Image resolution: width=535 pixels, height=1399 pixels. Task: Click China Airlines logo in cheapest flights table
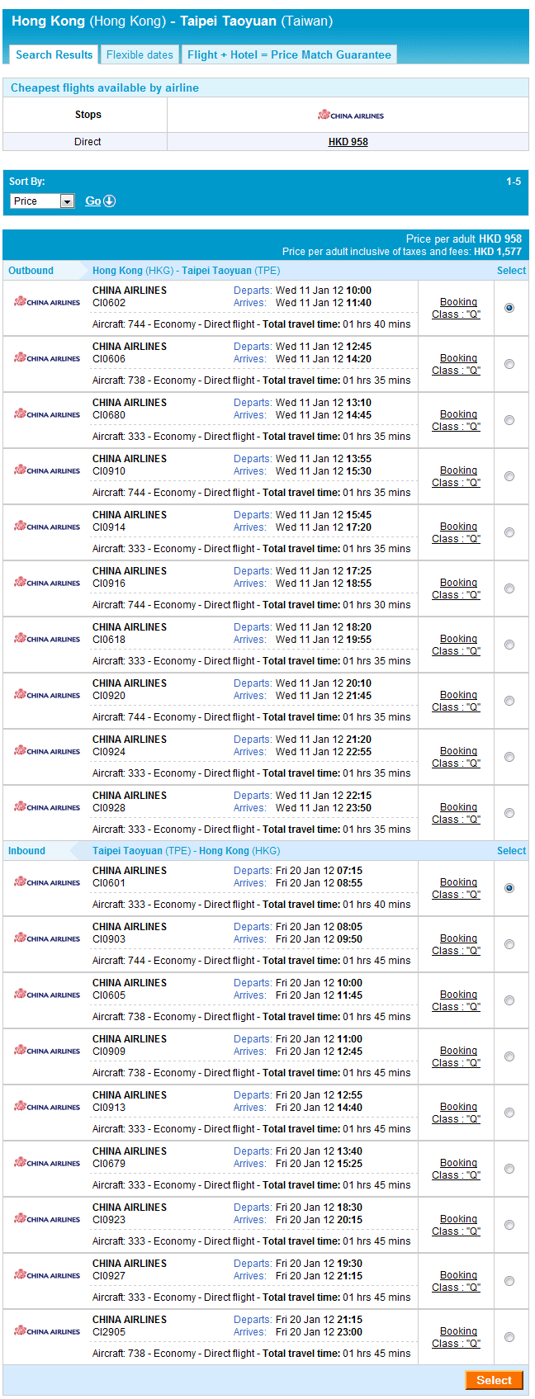pos(350,116)
